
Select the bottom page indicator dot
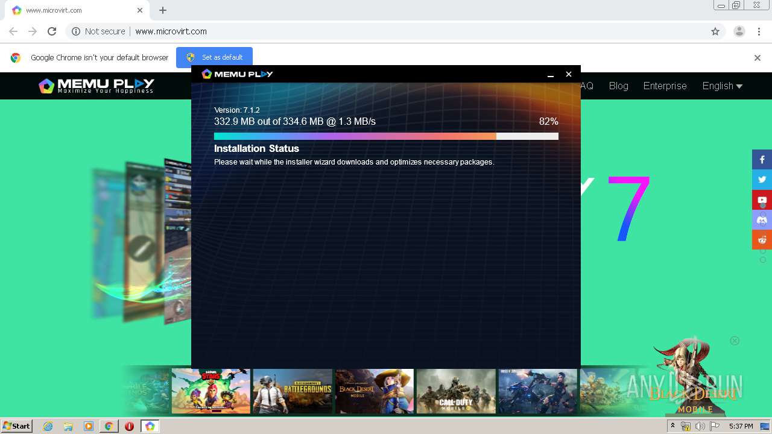(762, 260)
